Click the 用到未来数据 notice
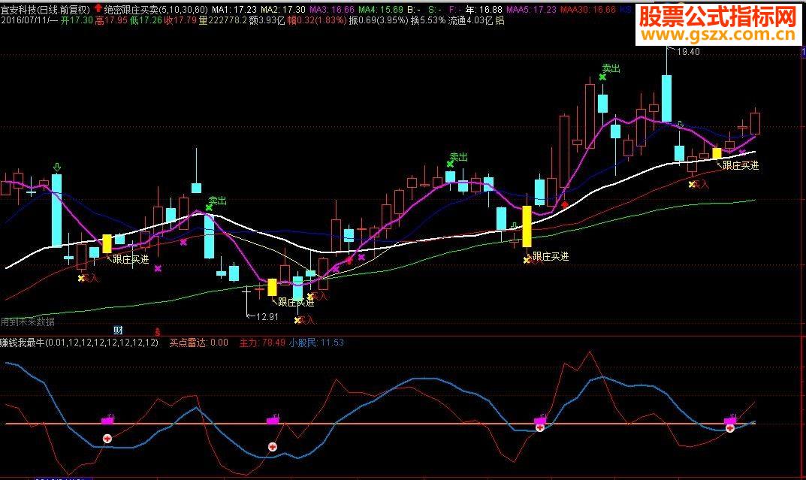806x480 pixels. click(x=27, y=322)
